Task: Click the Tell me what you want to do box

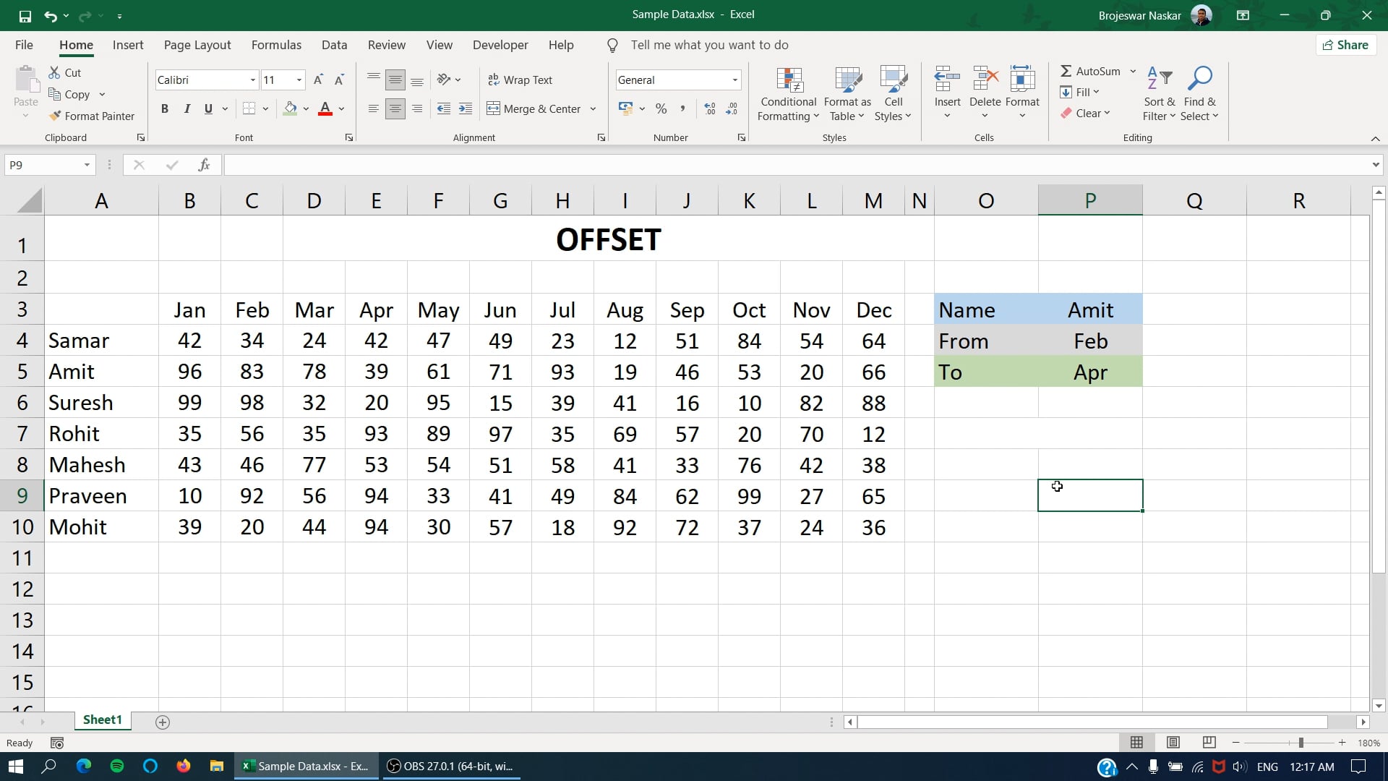Action: pos(709,45)
